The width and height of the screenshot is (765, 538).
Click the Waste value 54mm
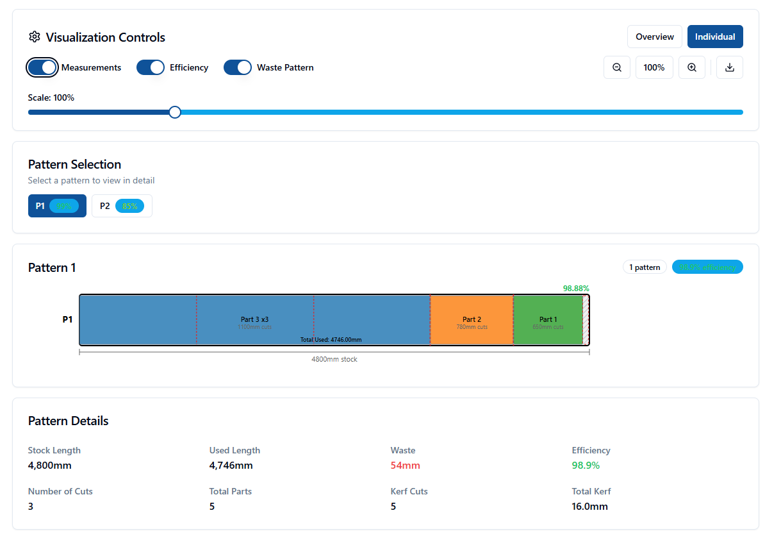click(x=405, y=466)
